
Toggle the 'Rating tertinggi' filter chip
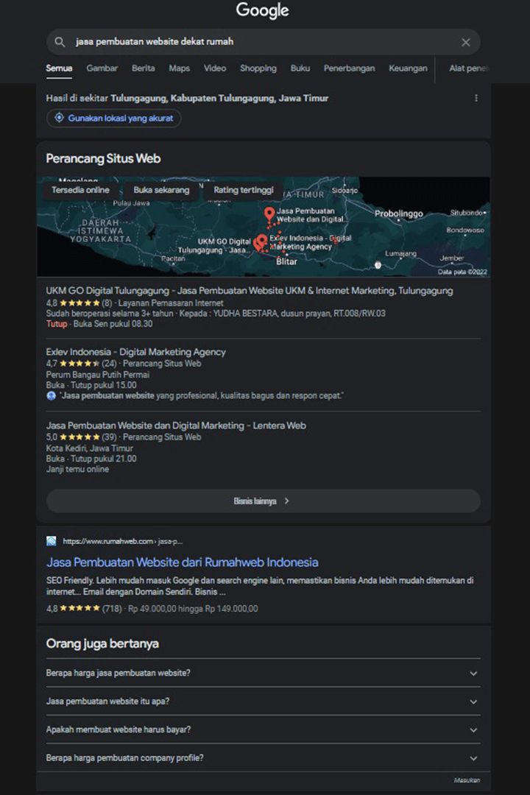243,189
